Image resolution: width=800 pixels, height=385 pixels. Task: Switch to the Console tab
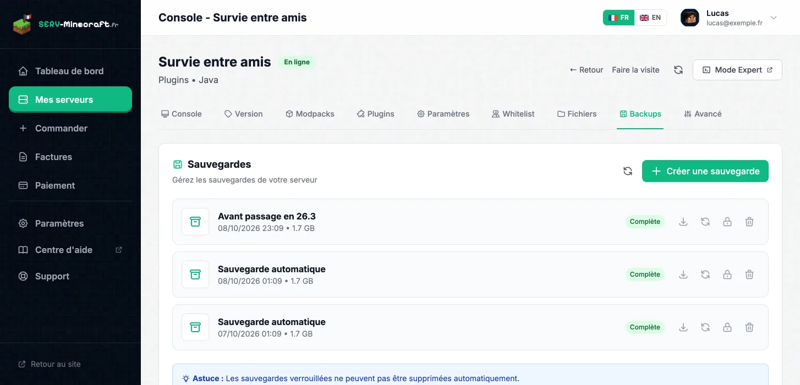point(182,114)
